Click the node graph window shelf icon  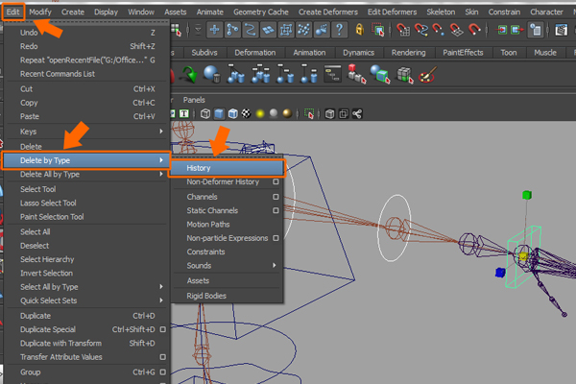332,74
